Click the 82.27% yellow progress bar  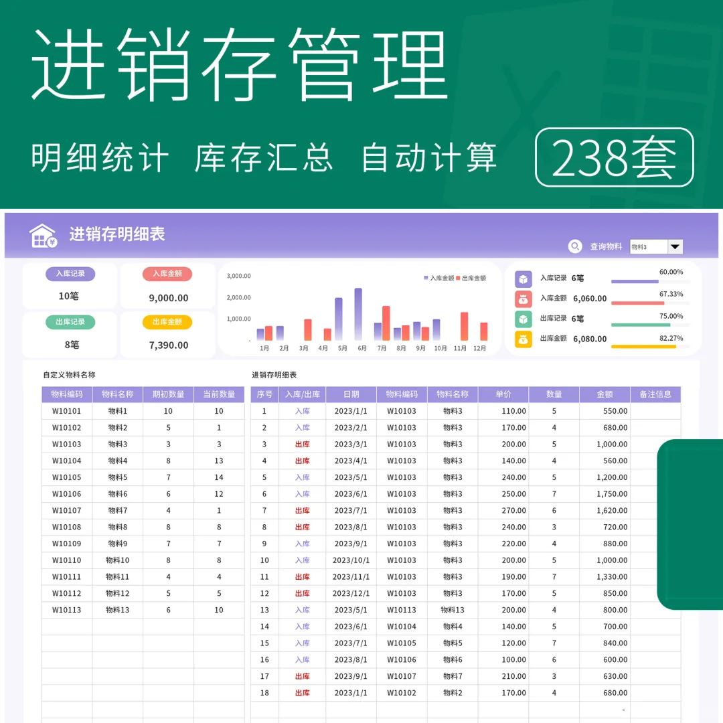(644, 347)
